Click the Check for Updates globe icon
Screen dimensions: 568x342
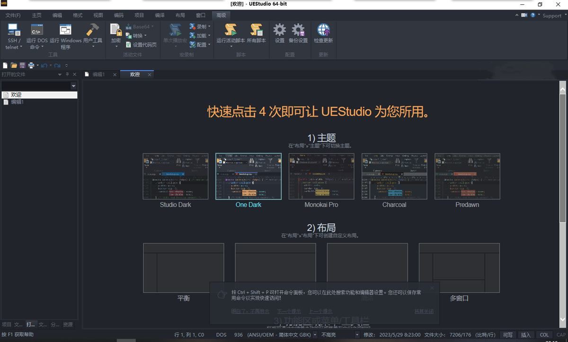323,31
